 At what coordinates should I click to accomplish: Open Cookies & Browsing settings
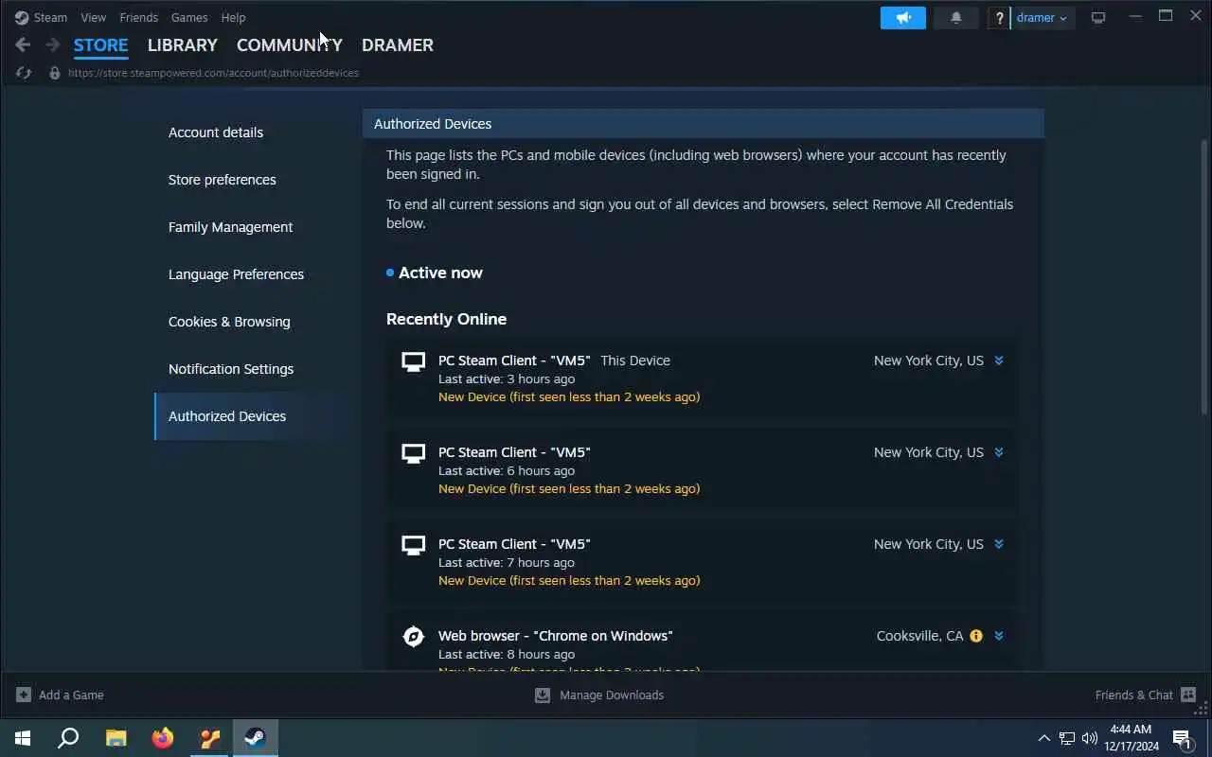[x=229, y=322]
